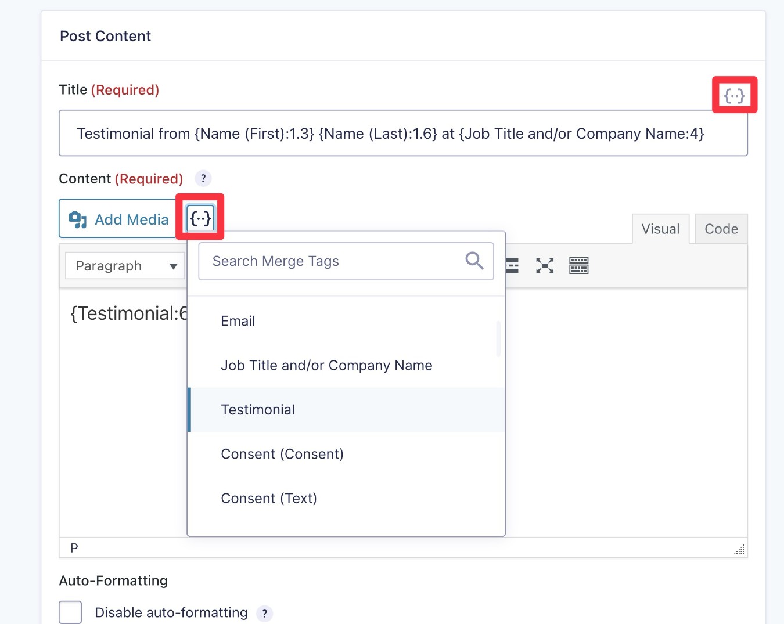
Task: Toggle the editor toolbar with keyboard icon
Action: (578, 265)
